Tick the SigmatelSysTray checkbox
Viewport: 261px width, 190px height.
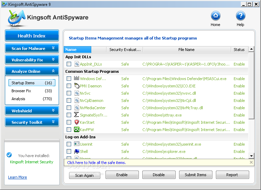(69, 115)
